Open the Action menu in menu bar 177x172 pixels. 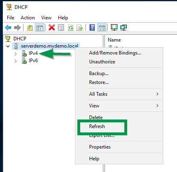[28, 18]
